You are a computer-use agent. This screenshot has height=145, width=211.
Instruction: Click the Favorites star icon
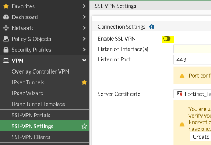6,6
